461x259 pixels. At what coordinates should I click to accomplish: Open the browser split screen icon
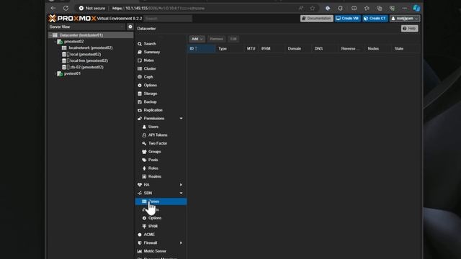pos(354,8)
